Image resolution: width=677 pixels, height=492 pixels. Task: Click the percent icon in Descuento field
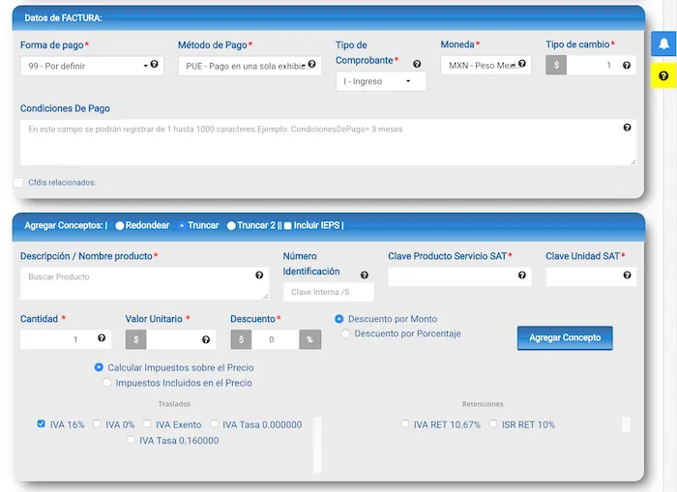point(309,339)
